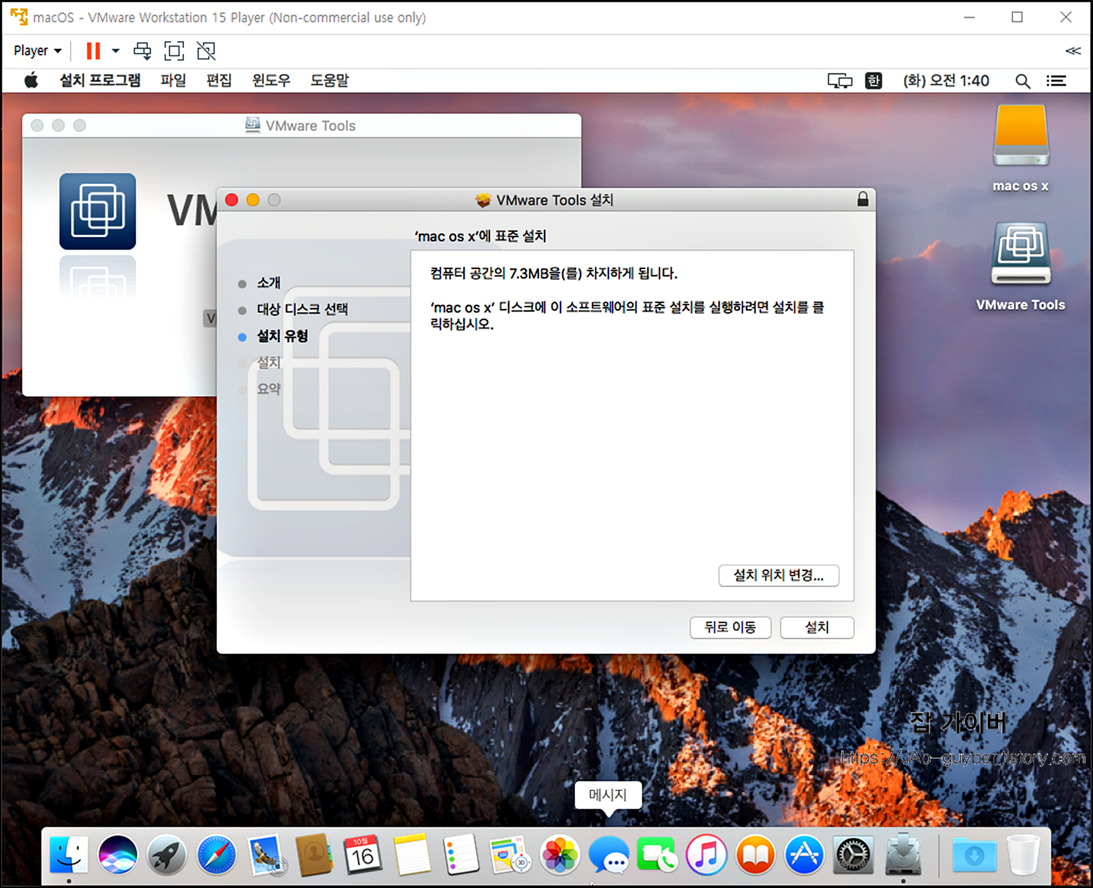Open the 설치 프로그램 menu
1093x888 pixels.
pos(100,80)
